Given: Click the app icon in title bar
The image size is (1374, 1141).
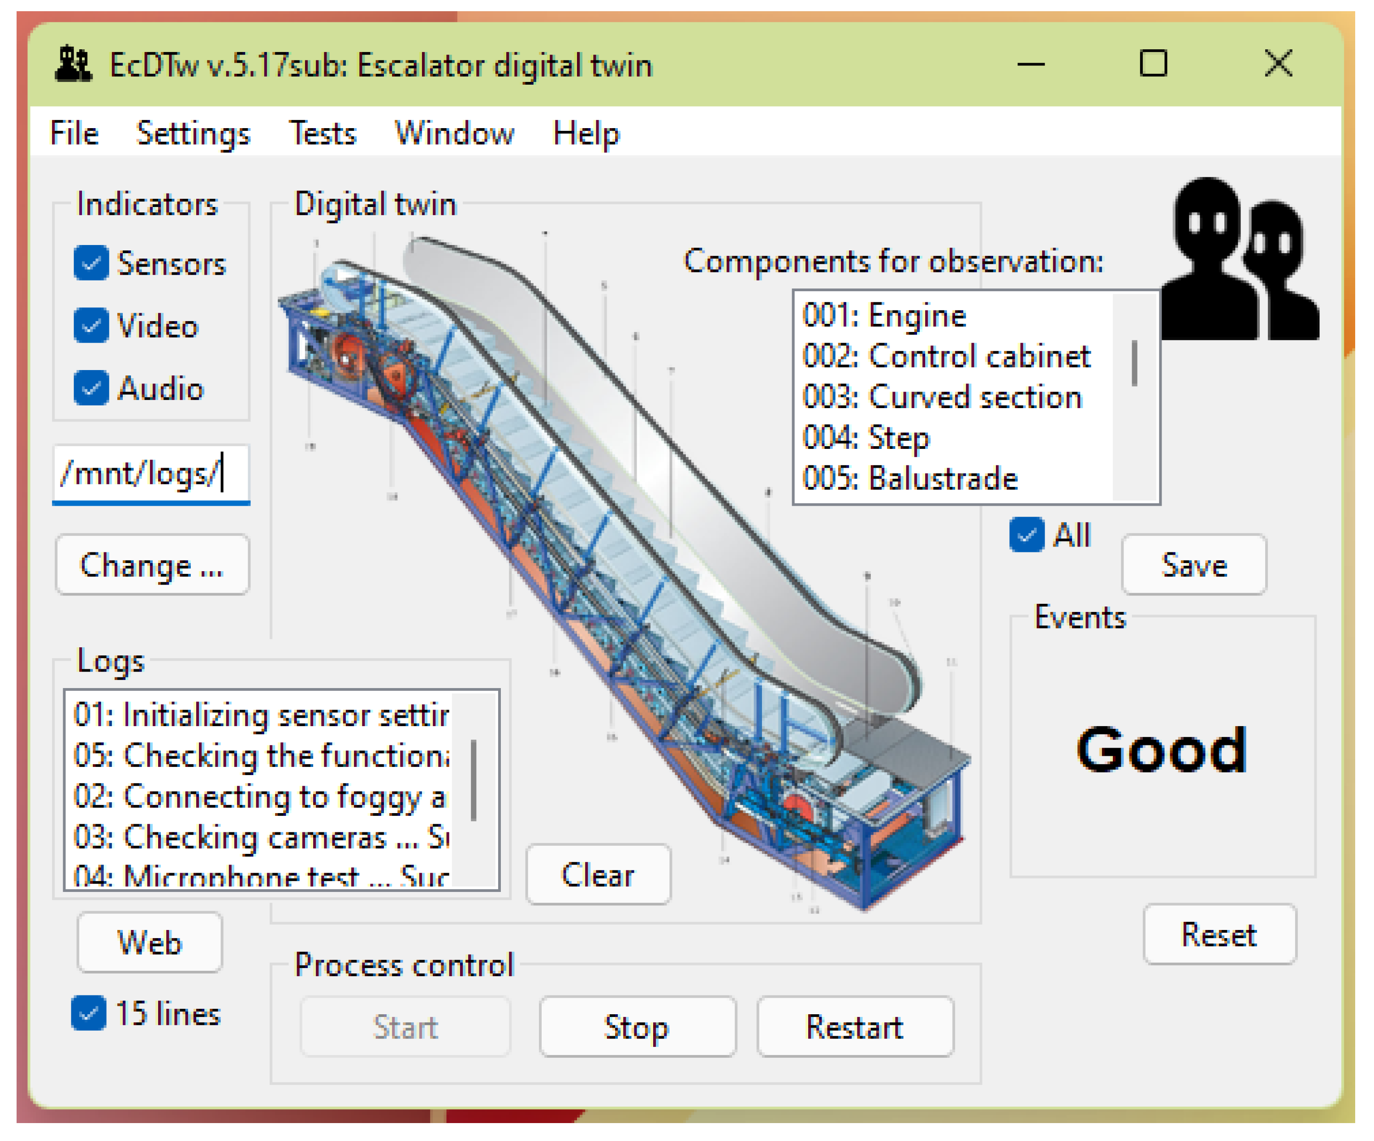Looking at the screenshot, I should 73,64.
